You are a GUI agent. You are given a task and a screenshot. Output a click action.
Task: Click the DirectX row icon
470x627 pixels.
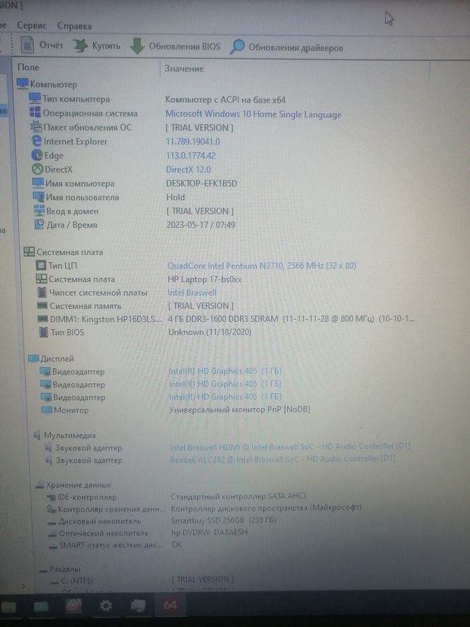click(x=38, y=169)
